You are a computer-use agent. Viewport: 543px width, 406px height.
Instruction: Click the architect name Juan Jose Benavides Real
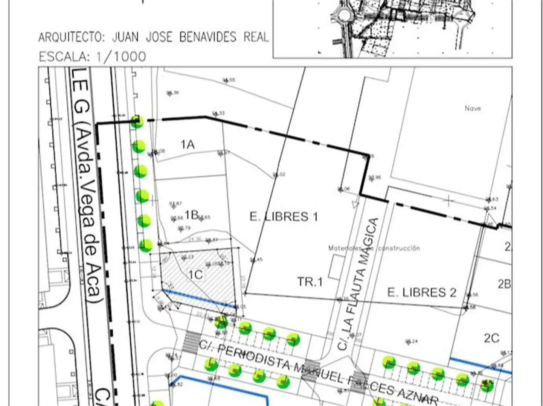(191, 37)
